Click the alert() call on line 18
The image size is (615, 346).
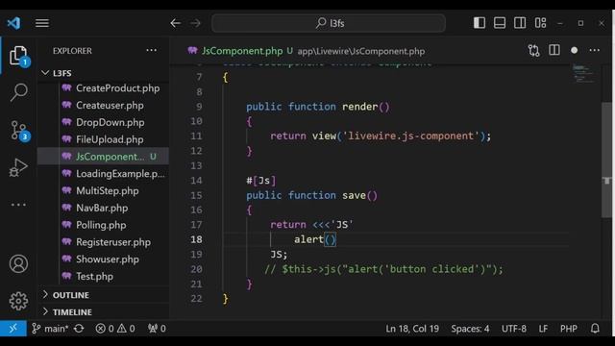[x=315, y=239]
